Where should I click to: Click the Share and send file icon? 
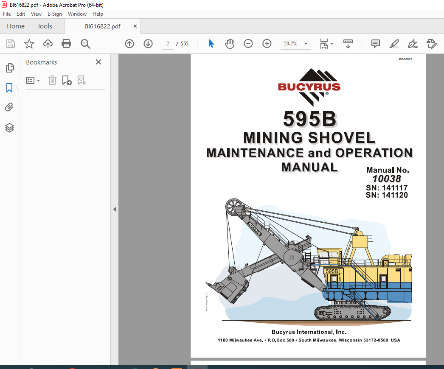(432, 44)
